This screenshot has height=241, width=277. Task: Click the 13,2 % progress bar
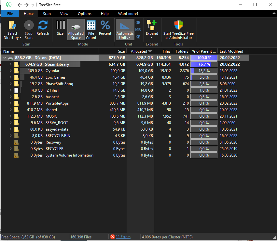click(204, 71)
